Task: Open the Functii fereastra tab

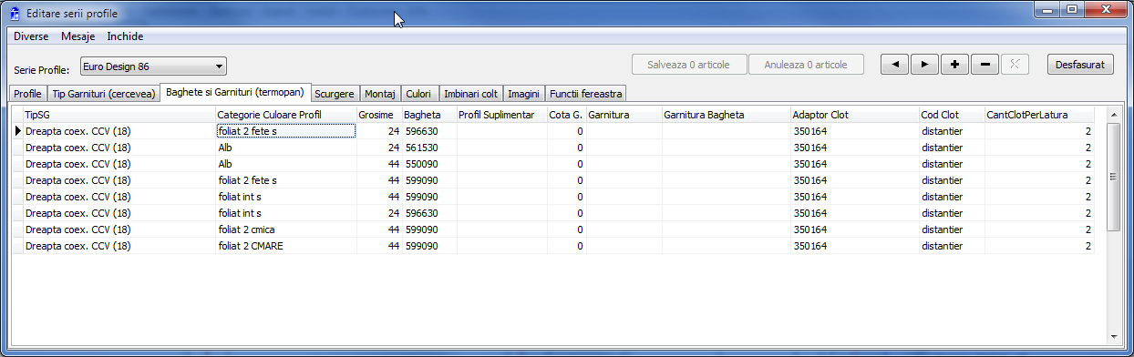Action: [586, 94]
